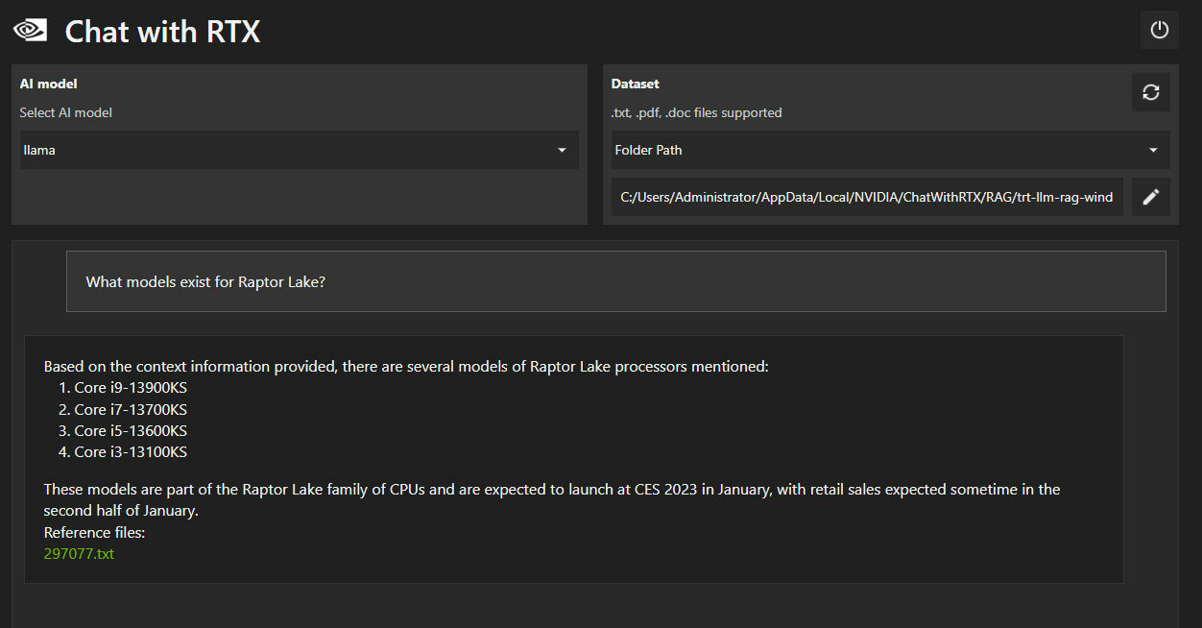Refresh the dataset with the reload icon
Screen dimensions: 1202x628
pyautogui.click(x=1150, y=92)
